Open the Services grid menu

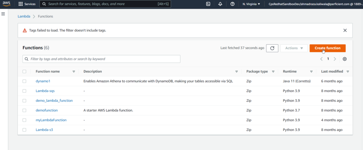pyautogui.click(x=27, y=4)
